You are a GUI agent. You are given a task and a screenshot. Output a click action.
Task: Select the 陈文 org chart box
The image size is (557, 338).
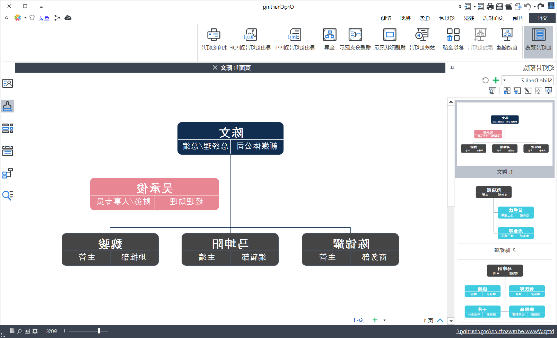tap(230, 138)
